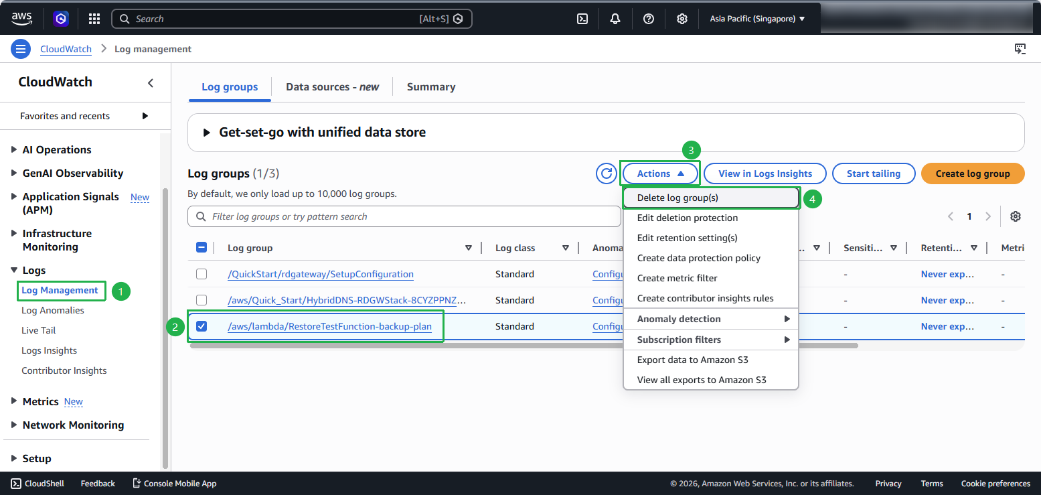
Task: Switch to the Data sources tab
Action: click(332, 87)
